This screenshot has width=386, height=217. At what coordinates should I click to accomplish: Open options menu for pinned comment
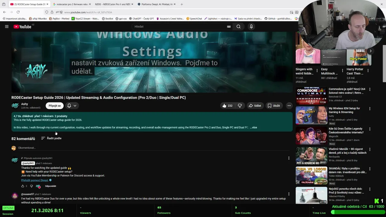[289, 158]
